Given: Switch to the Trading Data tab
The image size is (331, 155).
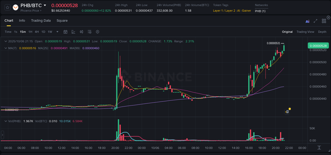Looking at the screenshot, I should tap(41, 20).
